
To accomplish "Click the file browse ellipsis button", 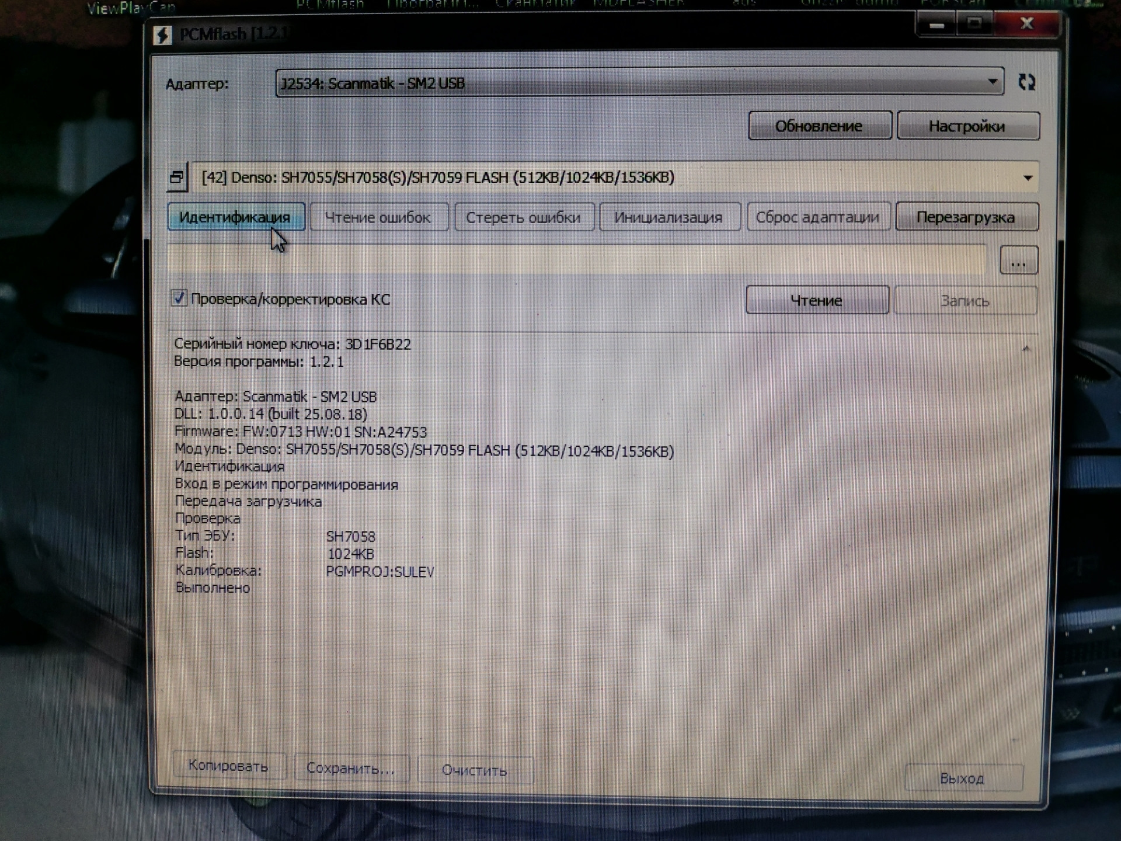I will tap(1018, 260).
